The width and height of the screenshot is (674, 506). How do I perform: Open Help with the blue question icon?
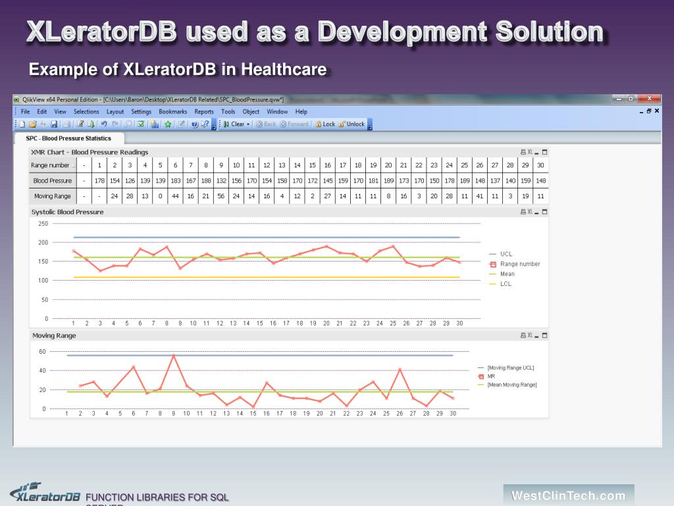coord(195,125)
